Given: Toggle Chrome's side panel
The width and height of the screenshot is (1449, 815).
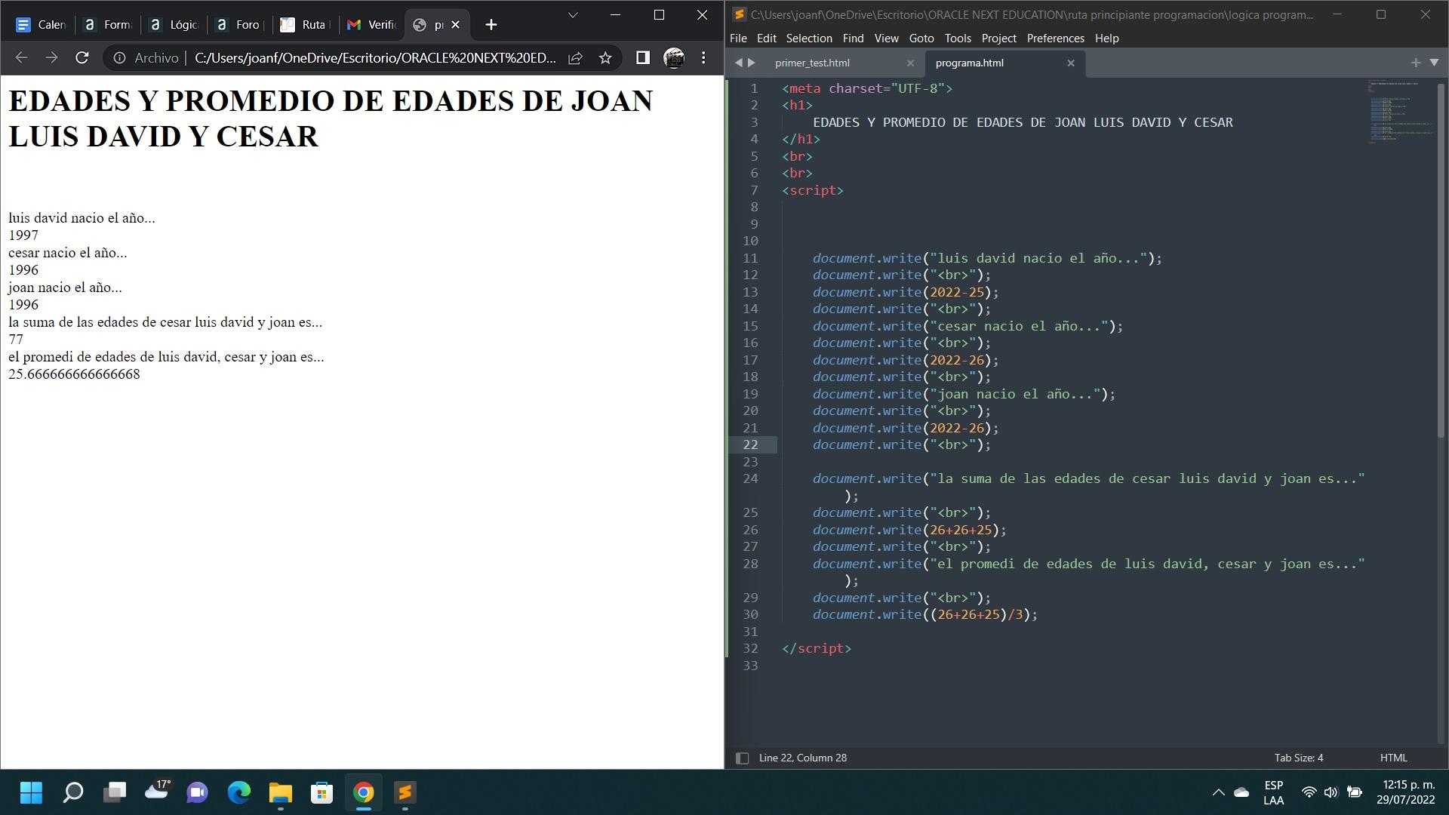Looking at the screenshot, I should (x=642, y=57).
